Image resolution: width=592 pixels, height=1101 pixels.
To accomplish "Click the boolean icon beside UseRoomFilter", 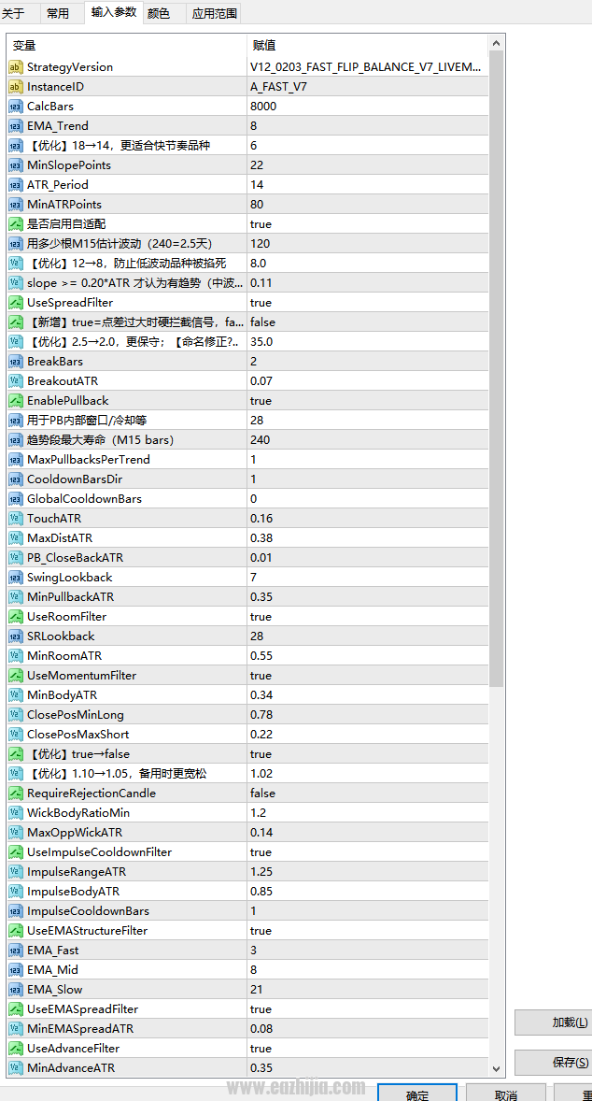I will pyautogui.click(x=16, y=617).
